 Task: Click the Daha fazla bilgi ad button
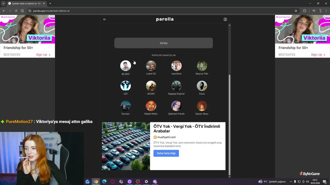pos(166,153)
